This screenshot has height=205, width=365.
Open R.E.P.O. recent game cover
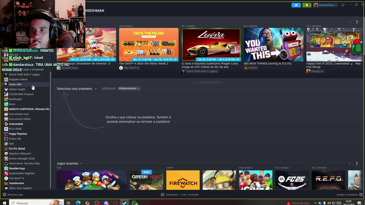pos(328,180)
